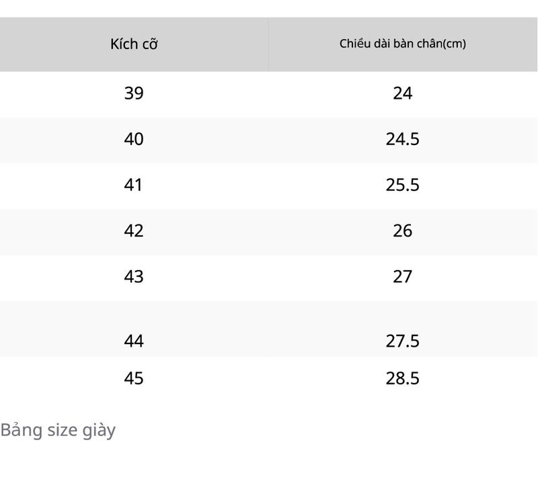Click the word 'size' in caption

tap(63, 430)
